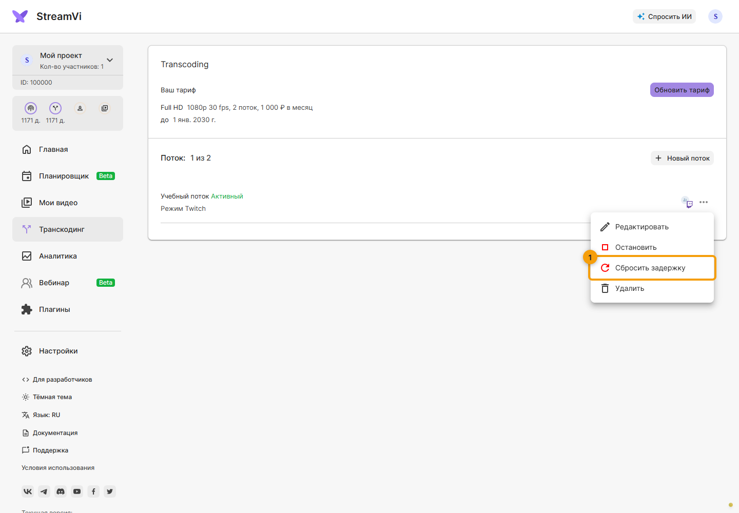Select Редактировать in the context menu

tap(652, 227)
